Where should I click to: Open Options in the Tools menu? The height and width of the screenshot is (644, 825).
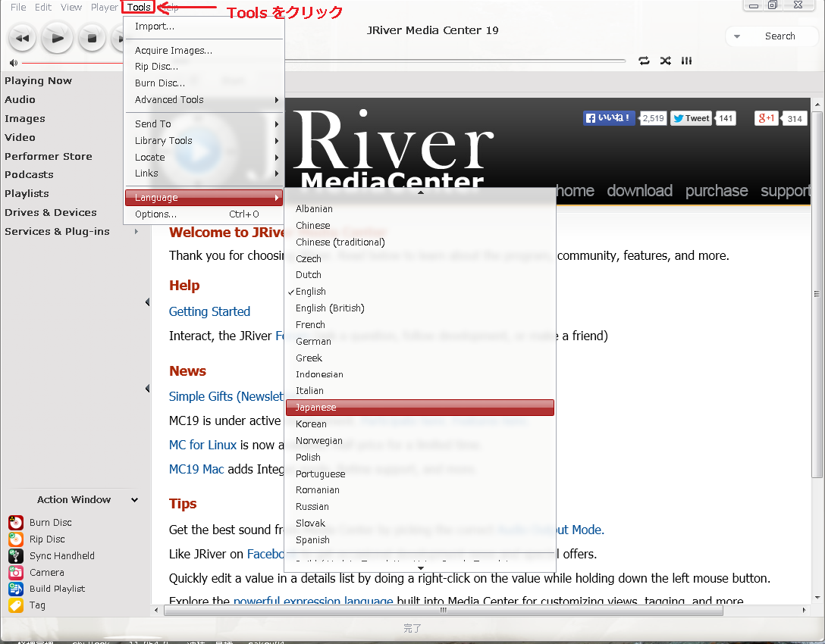(x=156, y=214)
